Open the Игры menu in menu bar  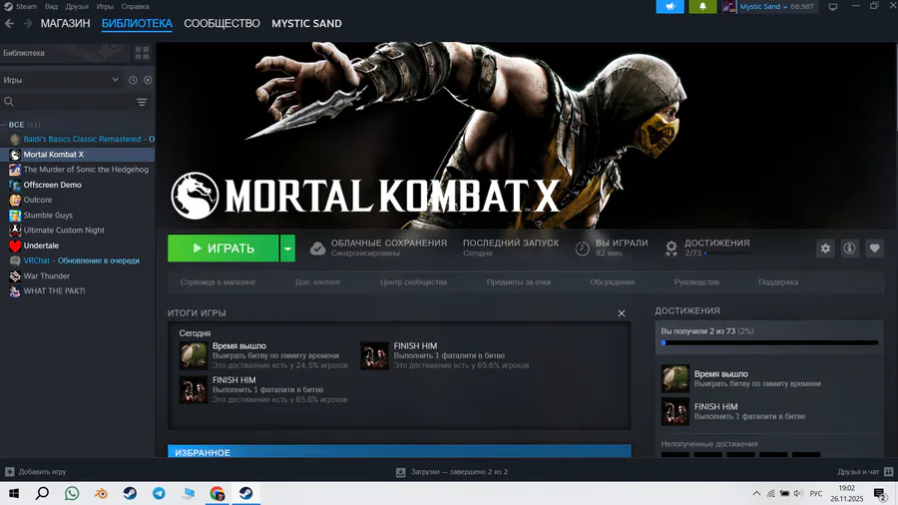coord(105,6)
